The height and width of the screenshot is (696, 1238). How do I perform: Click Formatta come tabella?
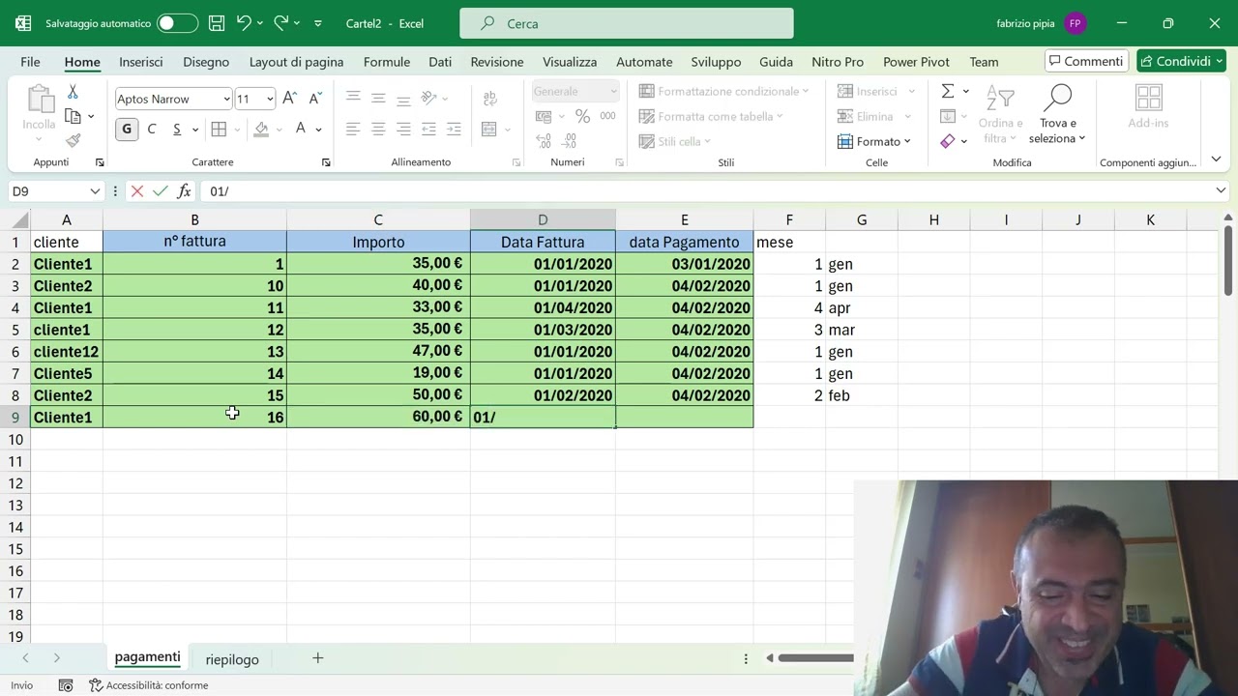(713, 116)
